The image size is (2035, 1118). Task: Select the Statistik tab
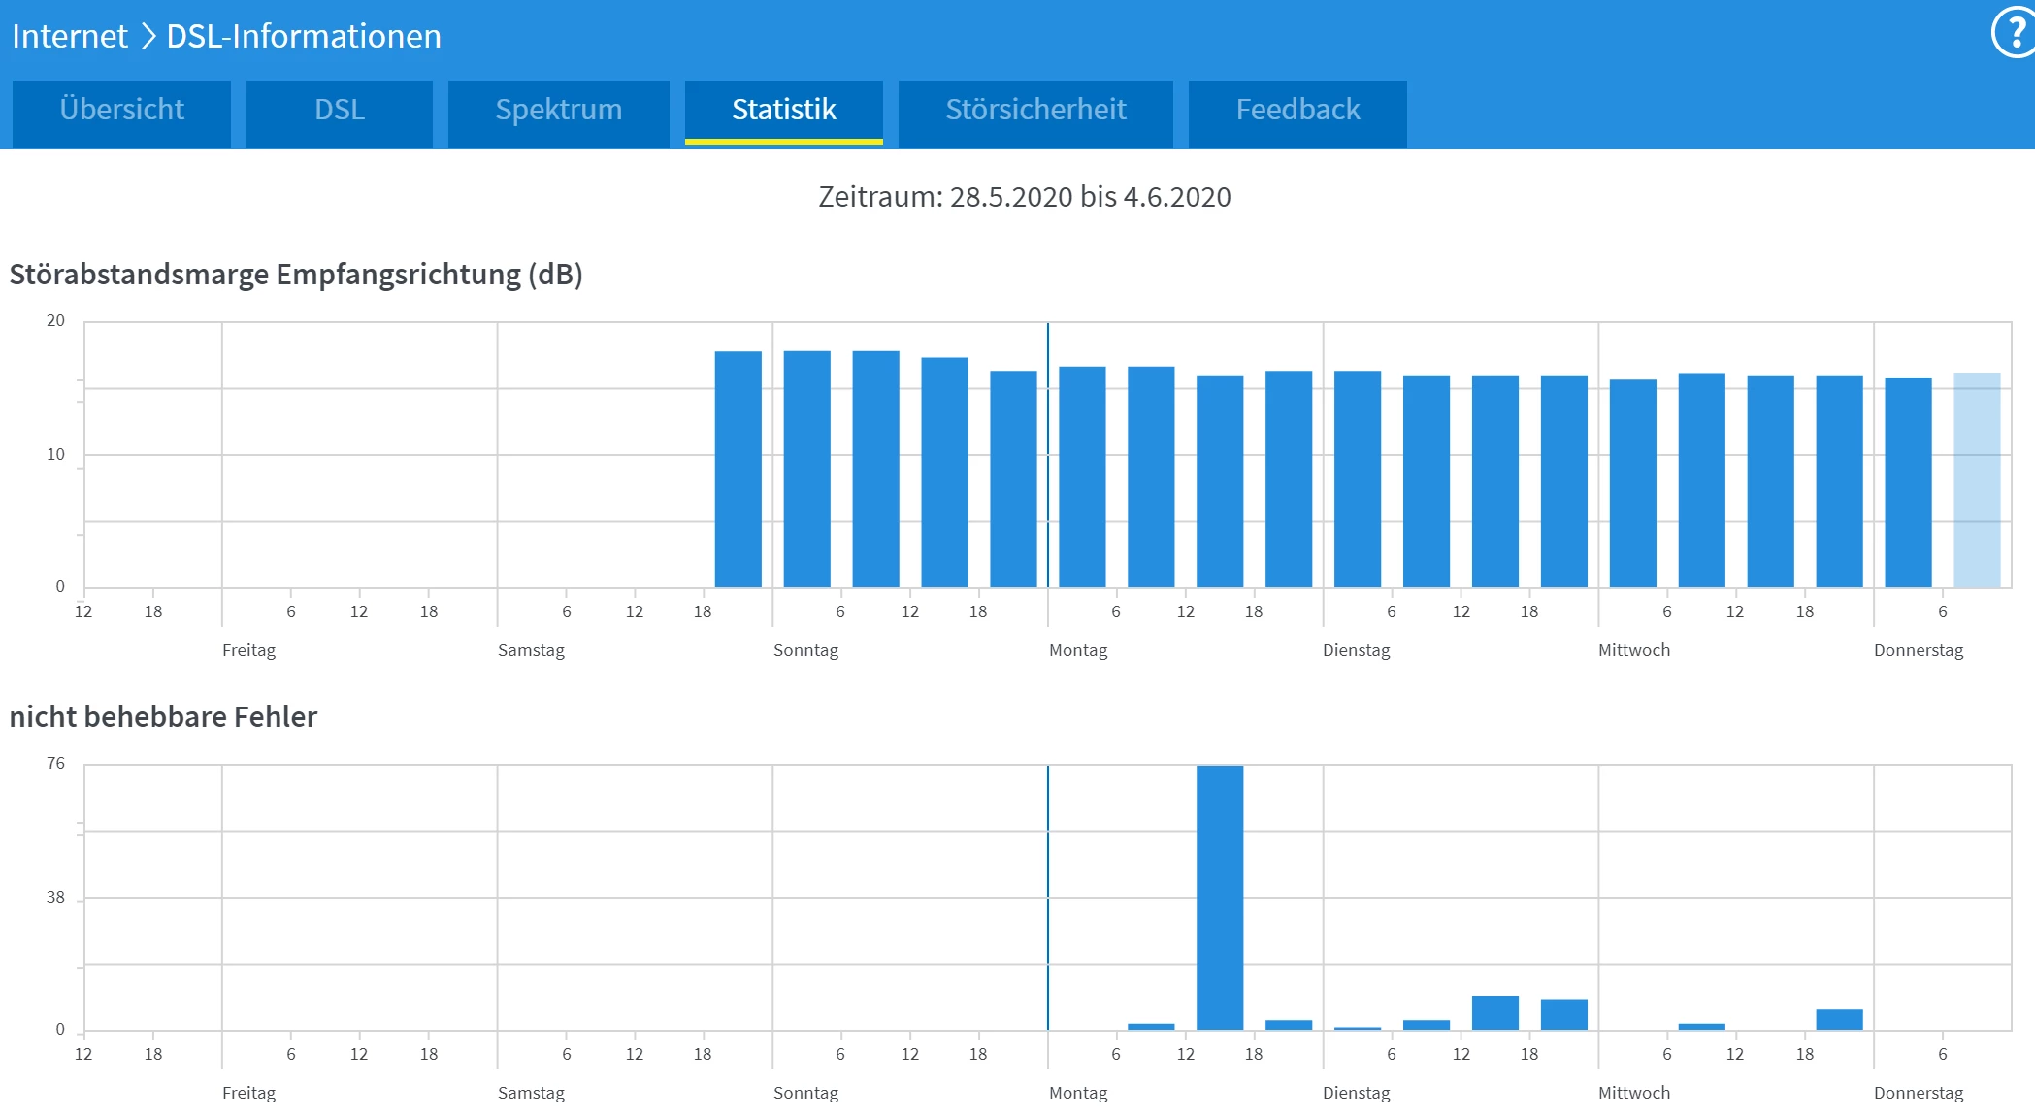click(783, 110)
